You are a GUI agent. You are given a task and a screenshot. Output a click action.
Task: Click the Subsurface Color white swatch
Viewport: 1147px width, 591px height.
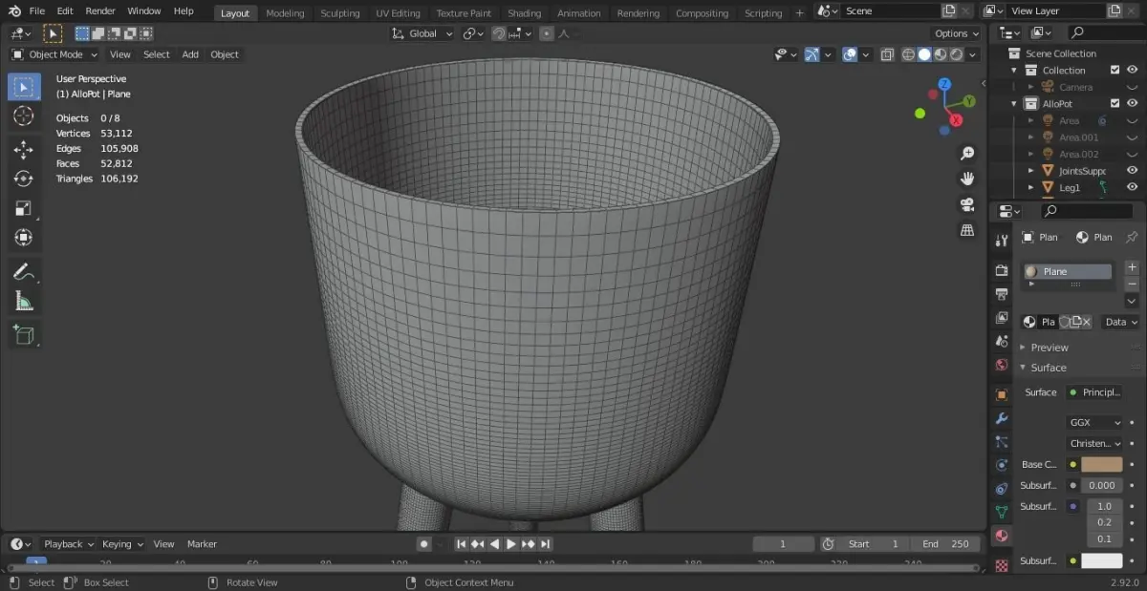tap(1102, 560)
